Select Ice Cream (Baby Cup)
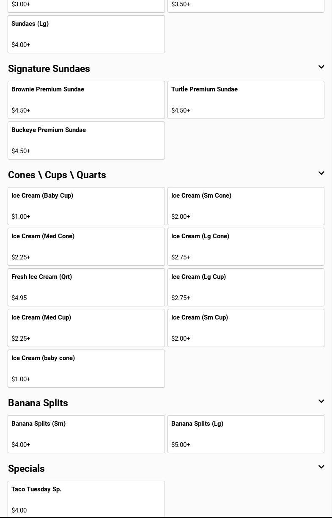Image resolution: width=332 pixels, height=518 pixels. click(86, 206)
